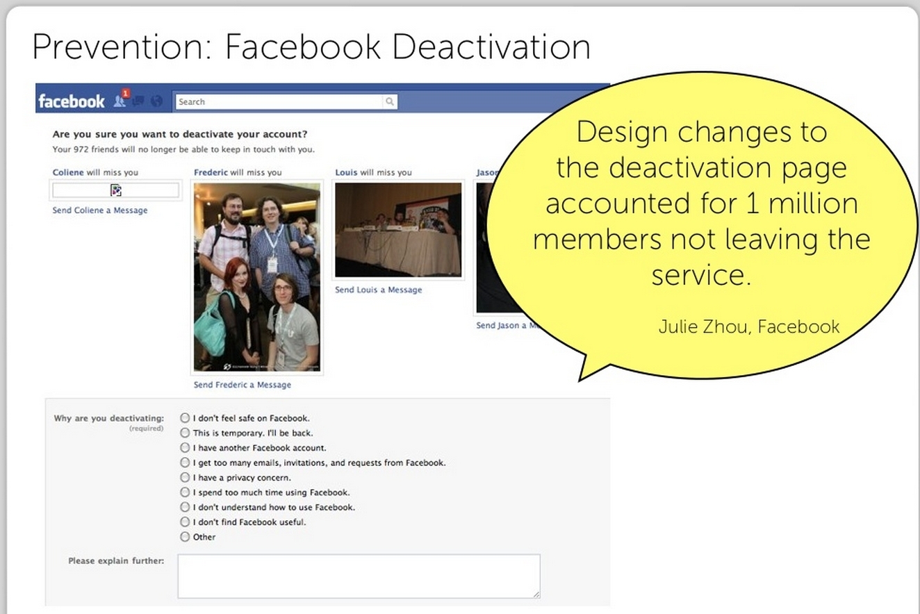Screen dimensions: 920x614
Task: Select "This is temporary. I'll be back."
Action: coord(184,433)
